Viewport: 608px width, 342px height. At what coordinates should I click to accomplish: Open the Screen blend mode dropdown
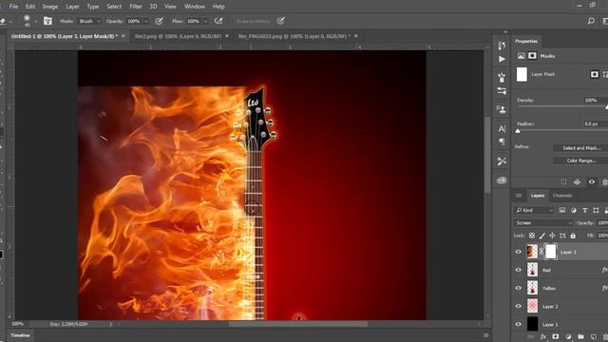543,223
